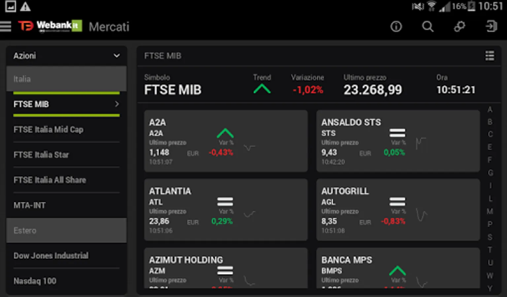Select MTA-INT market
Image resolution: width=507 pixels, height=297 pixels.
tap(66, 205)
